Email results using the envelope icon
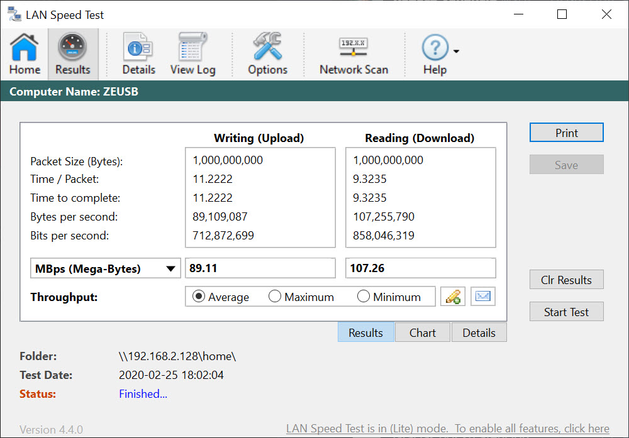This screenshot has width=629, height=438. (x=482, y=296)
